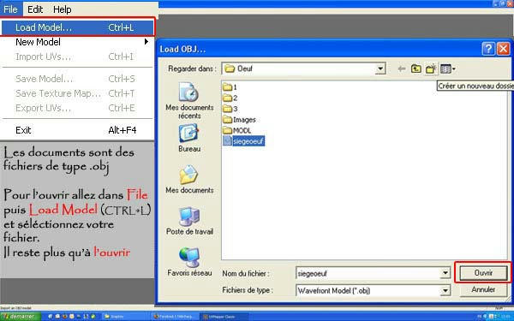Expand the Nom du fichier dropdown
The height and width of the screenshot is (321, 514).
click(445, 273)
